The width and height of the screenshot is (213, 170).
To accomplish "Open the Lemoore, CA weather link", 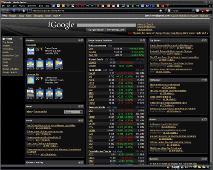I will [32, 75].
